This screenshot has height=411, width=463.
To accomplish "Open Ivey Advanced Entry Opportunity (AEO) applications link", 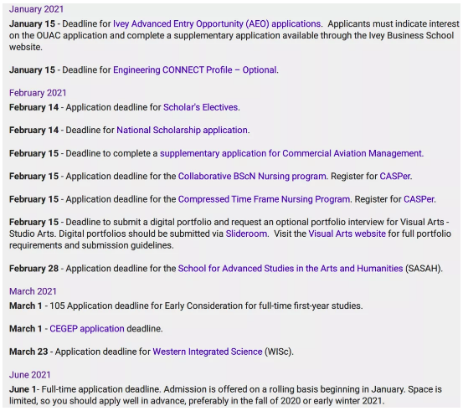I will pos(217,24).
